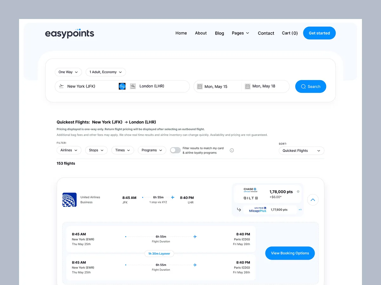Open the Stops filter dropdown
381x285 pixels.
pyautogui.click(x=96, y=150)
